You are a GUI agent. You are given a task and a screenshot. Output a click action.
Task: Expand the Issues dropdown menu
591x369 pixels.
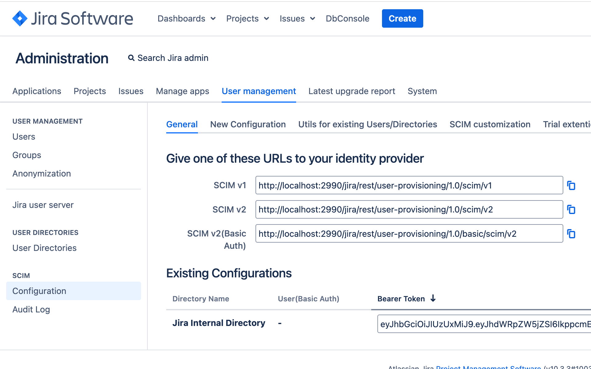point(297,18)
